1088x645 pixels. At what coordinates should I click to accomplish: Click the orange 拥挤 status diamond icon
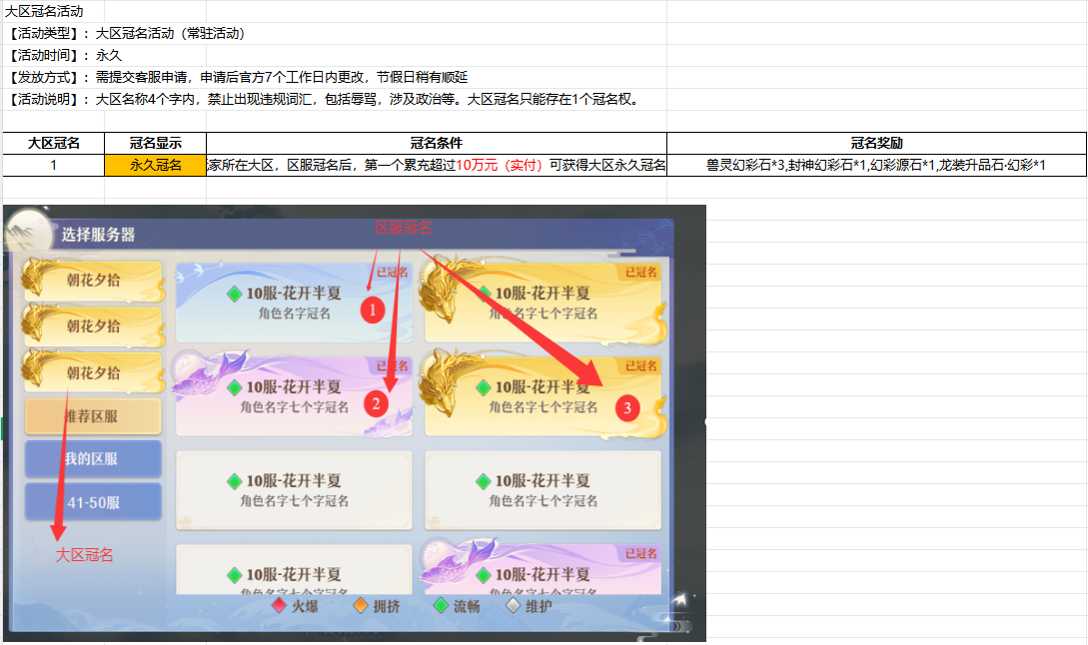(x=361, y=605)
